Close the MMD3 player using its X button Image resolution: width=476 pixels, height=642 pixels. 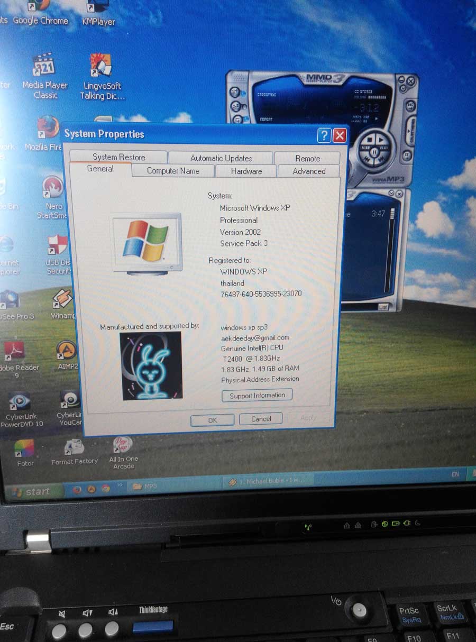point(411,81)
